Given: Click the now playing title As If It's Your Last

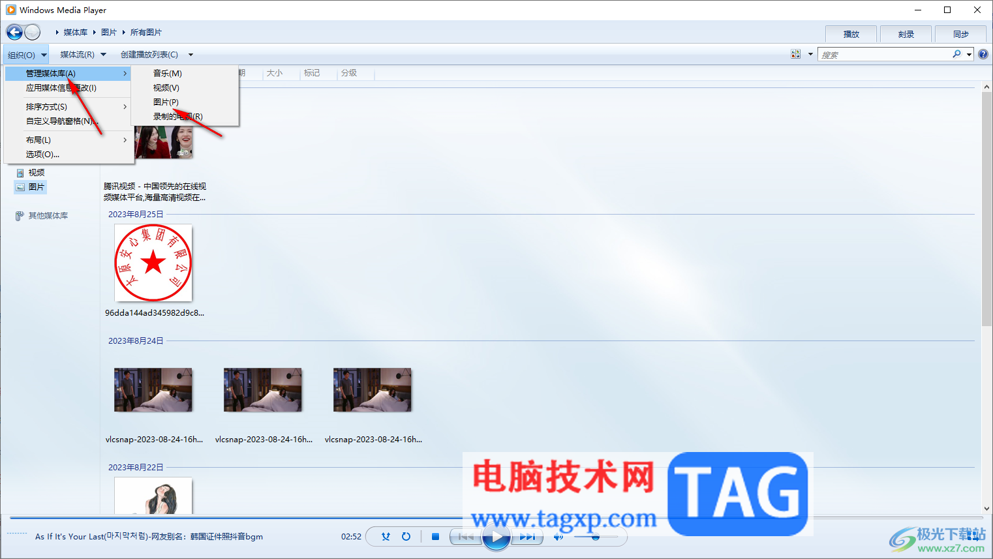Looking at the screenshot, I should (149, 537).
